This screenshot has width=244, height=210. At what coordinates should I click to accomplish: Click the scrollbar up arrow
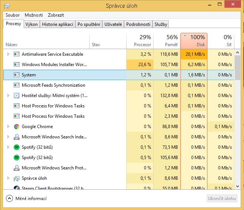pyautogui.click(x=237, y=52)
